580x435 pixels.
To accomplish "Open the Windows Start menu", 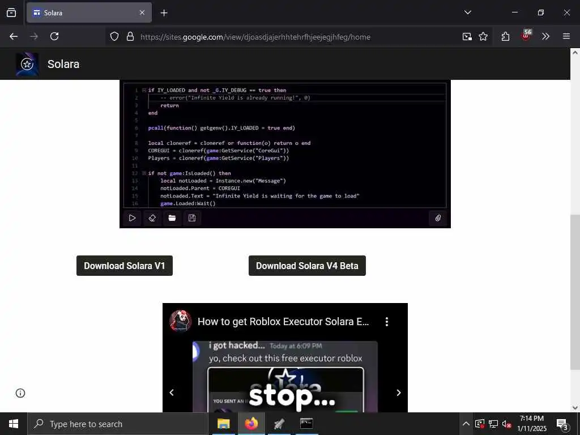I will 14,424.
